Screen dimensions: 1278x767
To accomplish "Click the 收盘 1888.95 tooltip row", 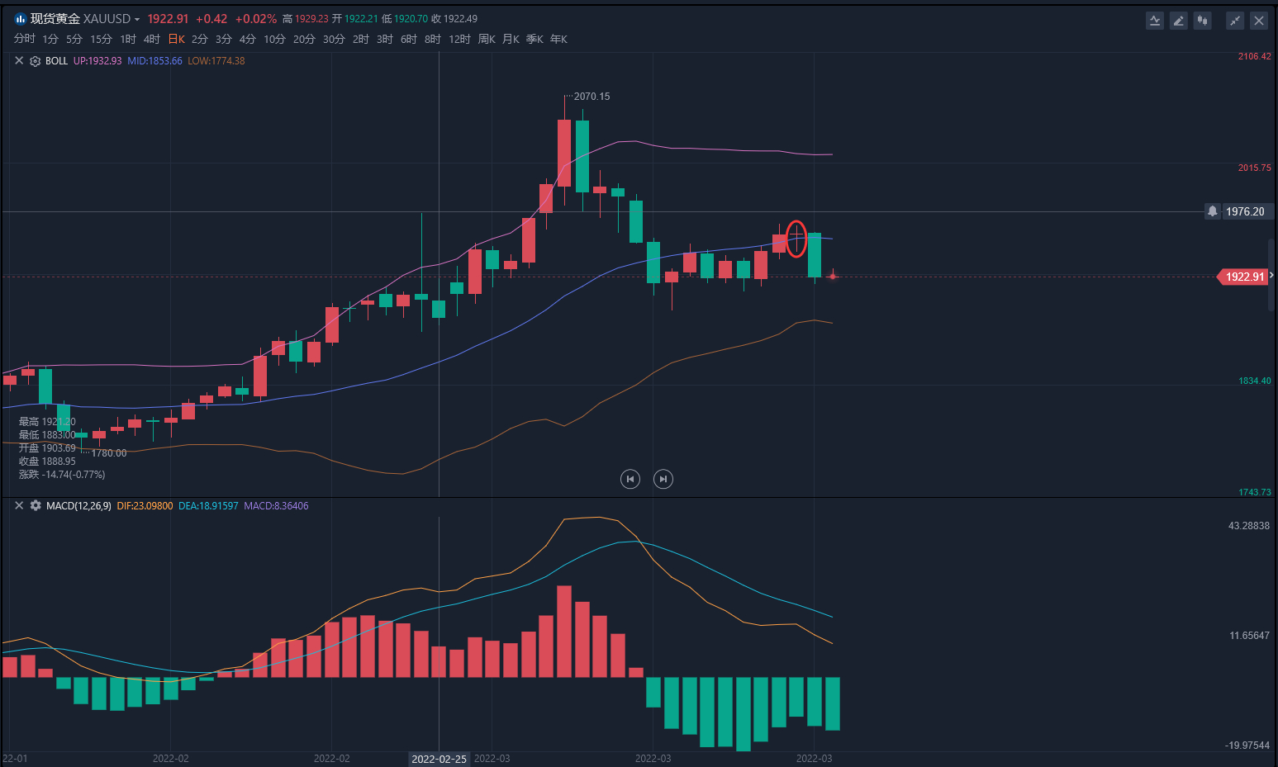I will point(47,462).
